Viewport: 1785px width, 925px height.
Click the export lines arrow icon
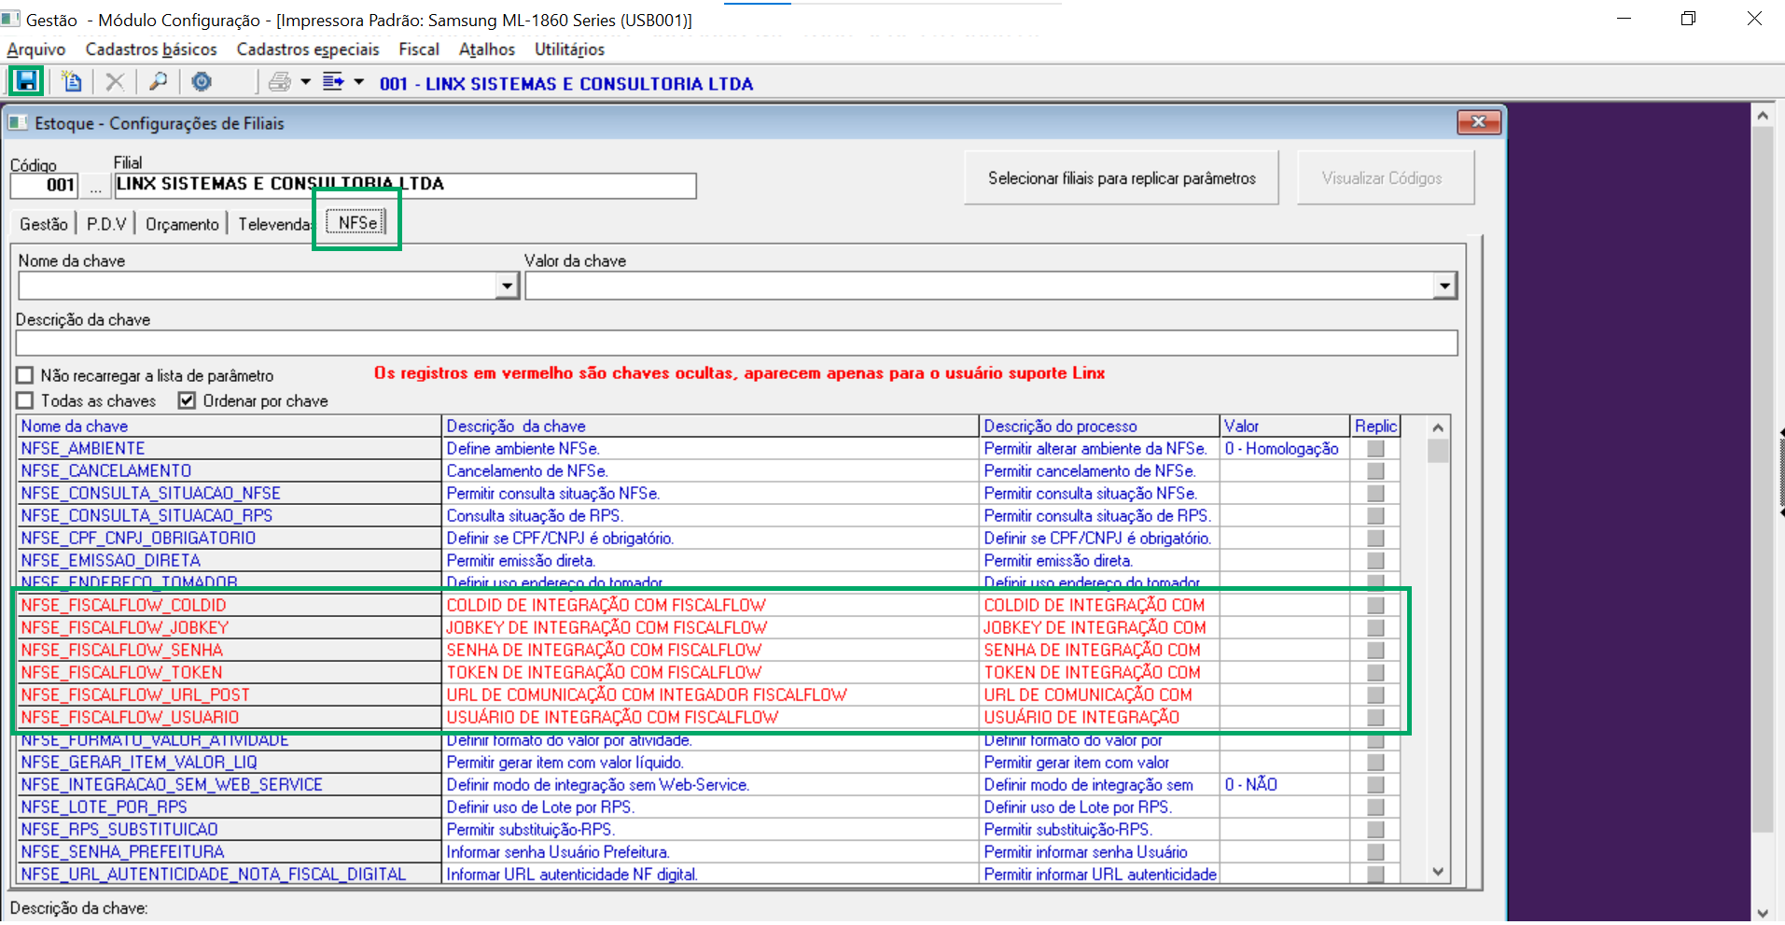tap(333, 82)
